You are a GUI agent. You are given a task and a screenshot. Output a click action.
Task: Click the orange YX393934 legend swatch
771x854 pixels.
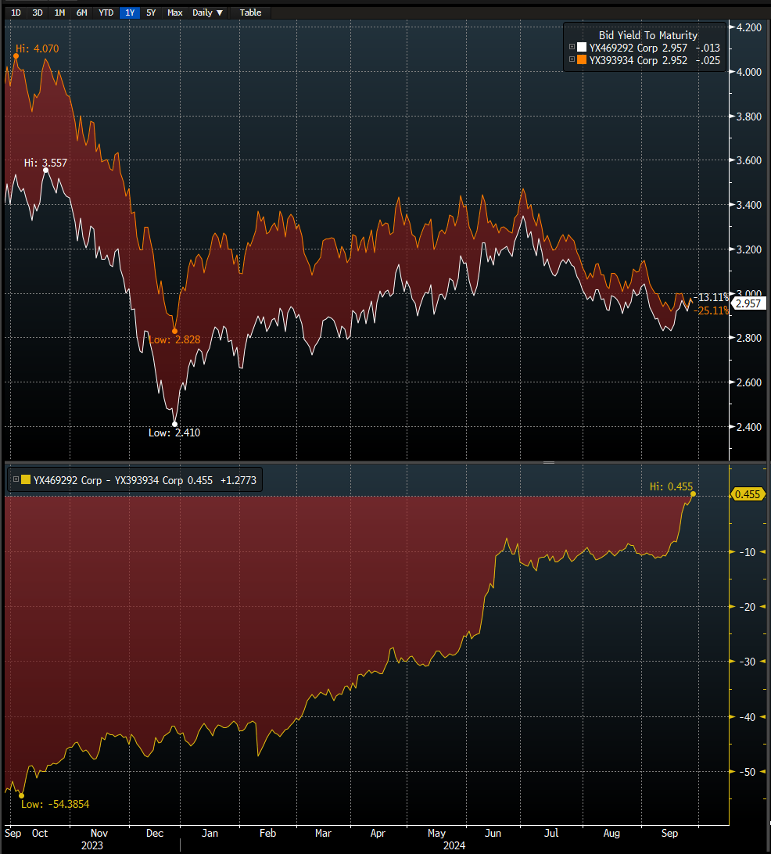coord(582,60)
